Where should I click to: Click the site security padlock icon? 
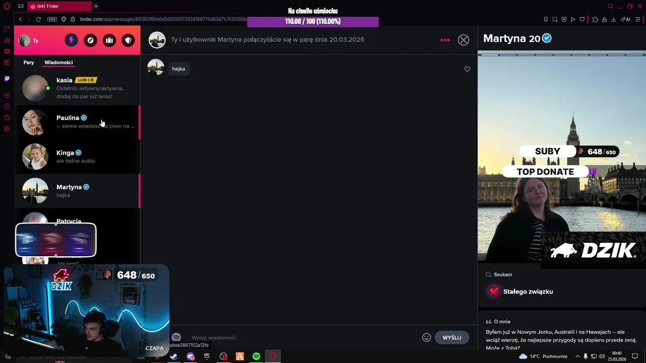(x=73, y=19)
